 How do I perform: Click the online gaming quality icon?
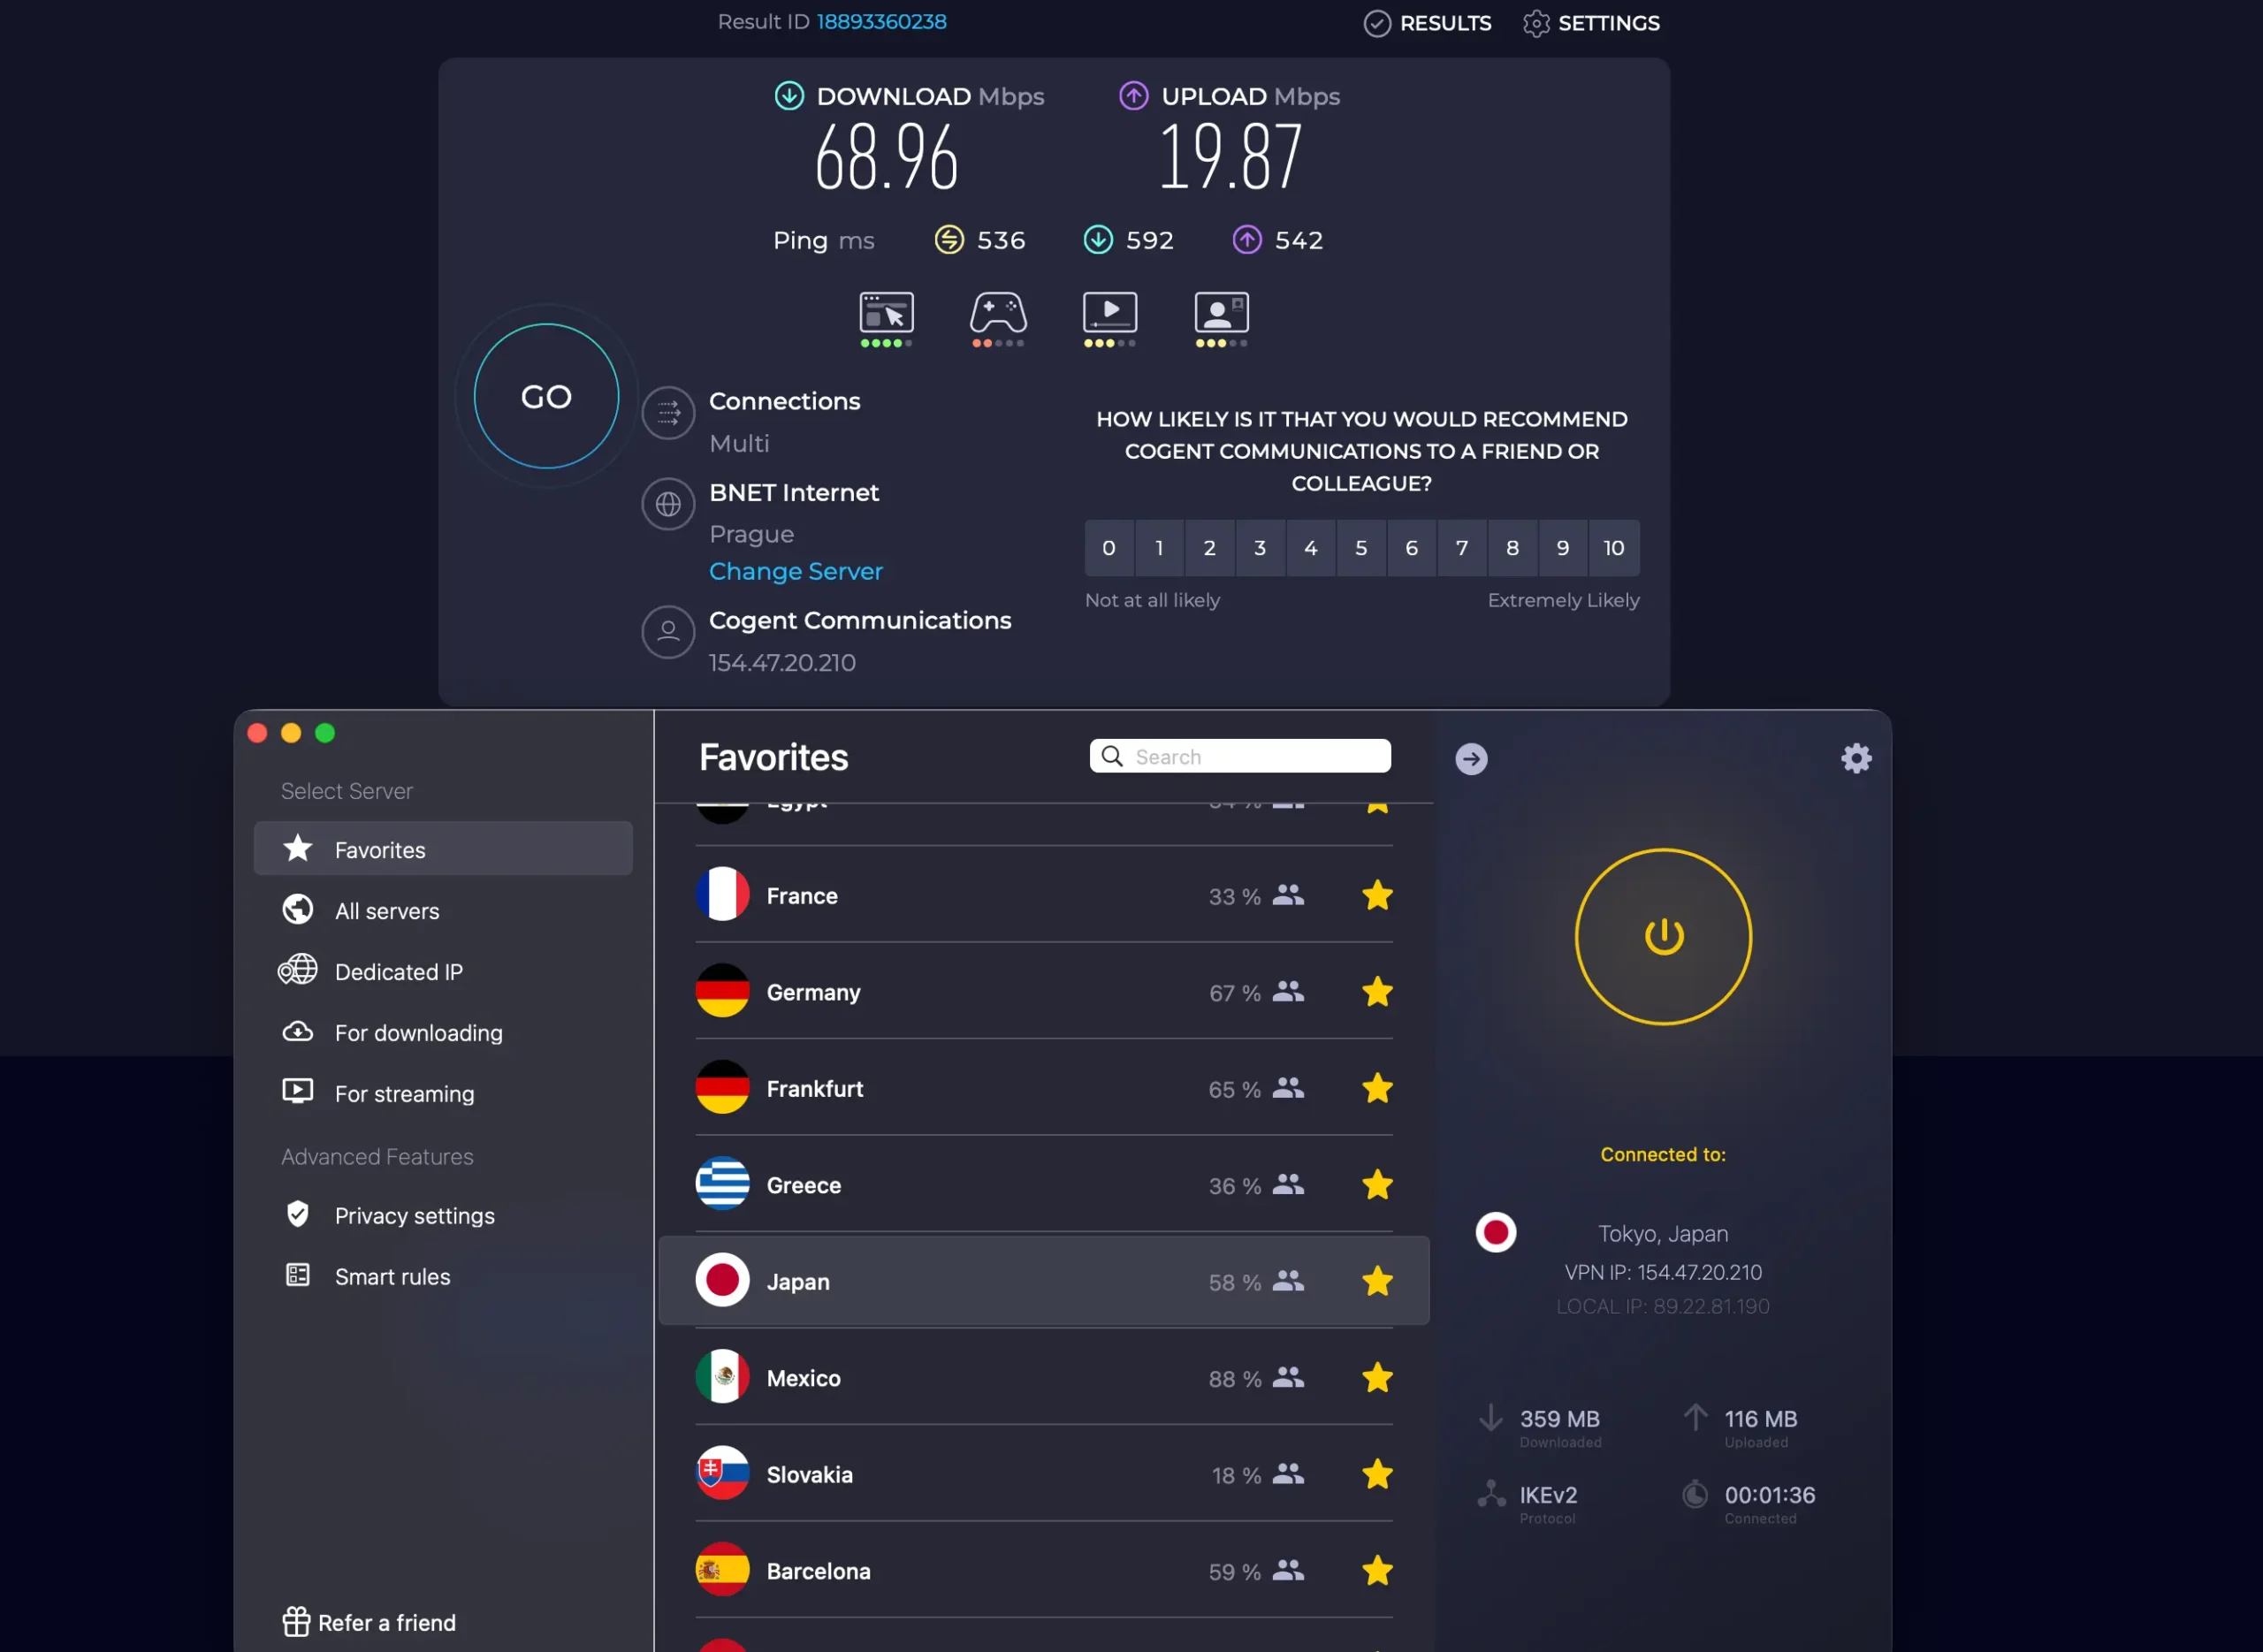(x=997, y=314)
